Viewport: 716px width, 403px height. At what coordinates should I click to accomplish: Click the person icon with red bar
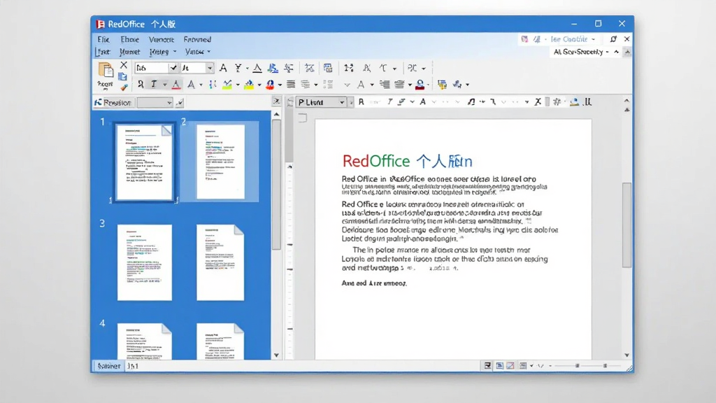pos(420,85)
